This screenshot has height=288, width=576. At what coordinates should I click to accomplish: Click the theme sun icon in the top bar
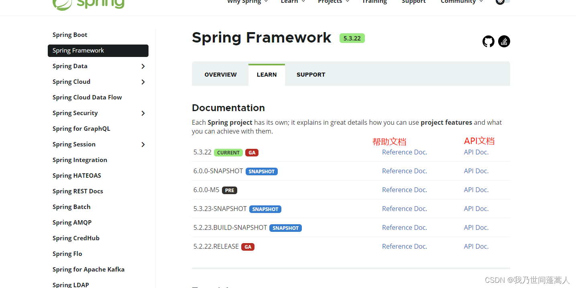[501, 2]
